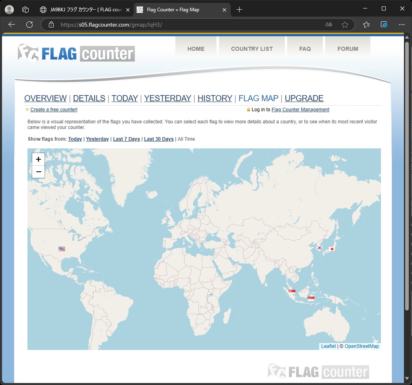The width and height of the screenshot is (412, 385).
Task: Go to the TODAY section
Action: coord(124,98)
